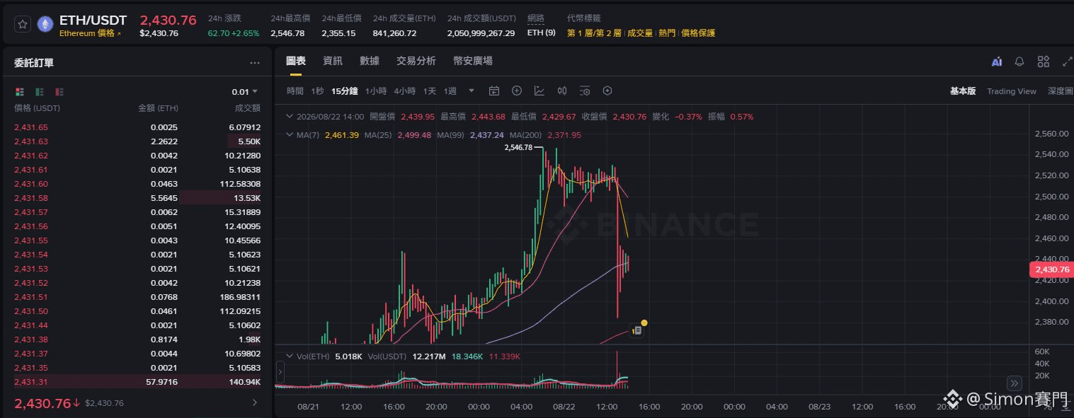1074x418 pixels.
Task: Click the 價格(USDT) column header
Action: click(38, 108)
